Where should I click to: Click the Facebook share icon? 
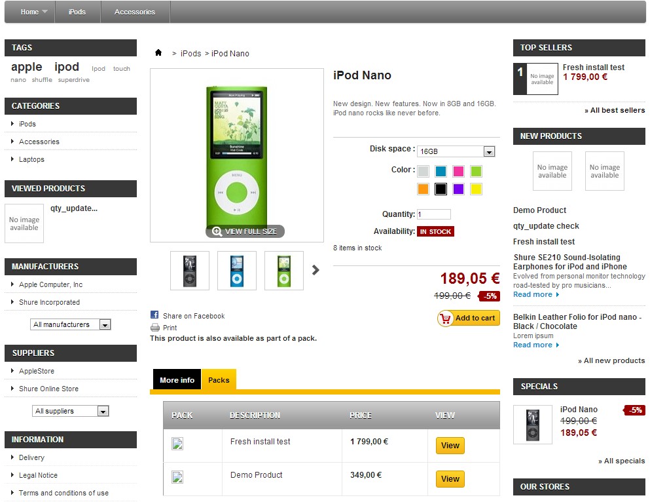point(154,315)
